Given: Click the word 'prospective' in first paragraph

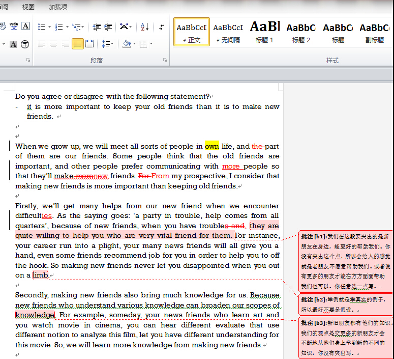Looking at the screenshot, I should coord(205,176).
